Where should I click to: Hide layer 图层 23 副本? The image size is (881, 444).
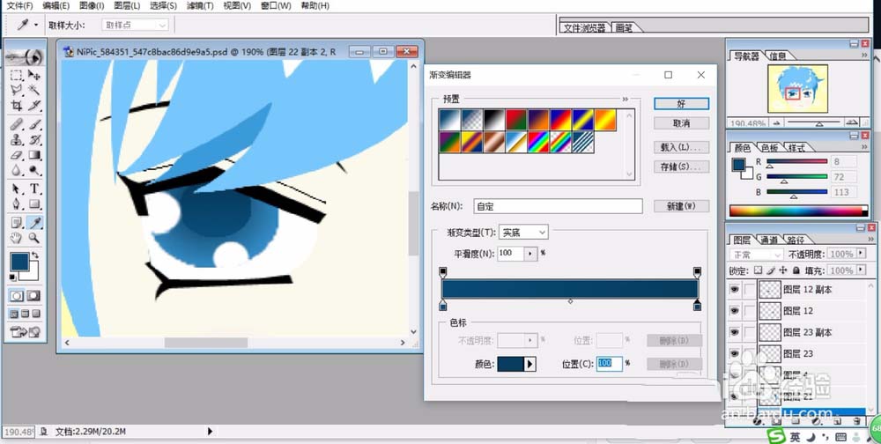tap(734, 332)
